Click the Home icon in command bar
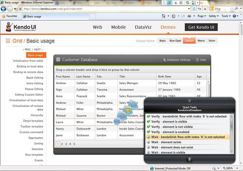This screenshot has height=171, width=243. click(164, 16)
